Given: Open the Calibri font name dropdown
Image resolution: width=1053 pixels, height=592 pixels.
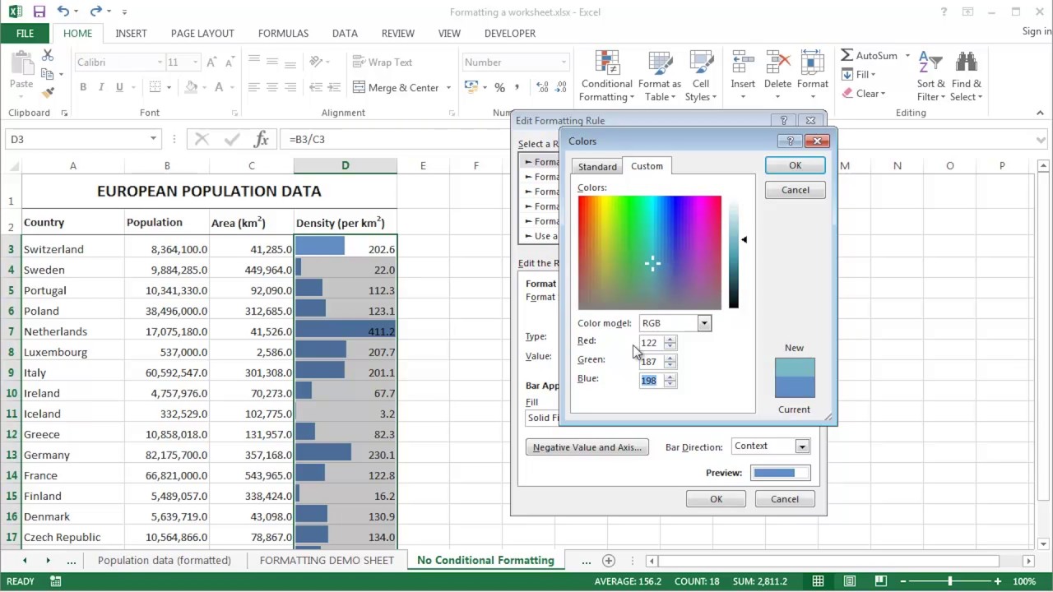Looking at the screenshot, I should tap(160, 62).
